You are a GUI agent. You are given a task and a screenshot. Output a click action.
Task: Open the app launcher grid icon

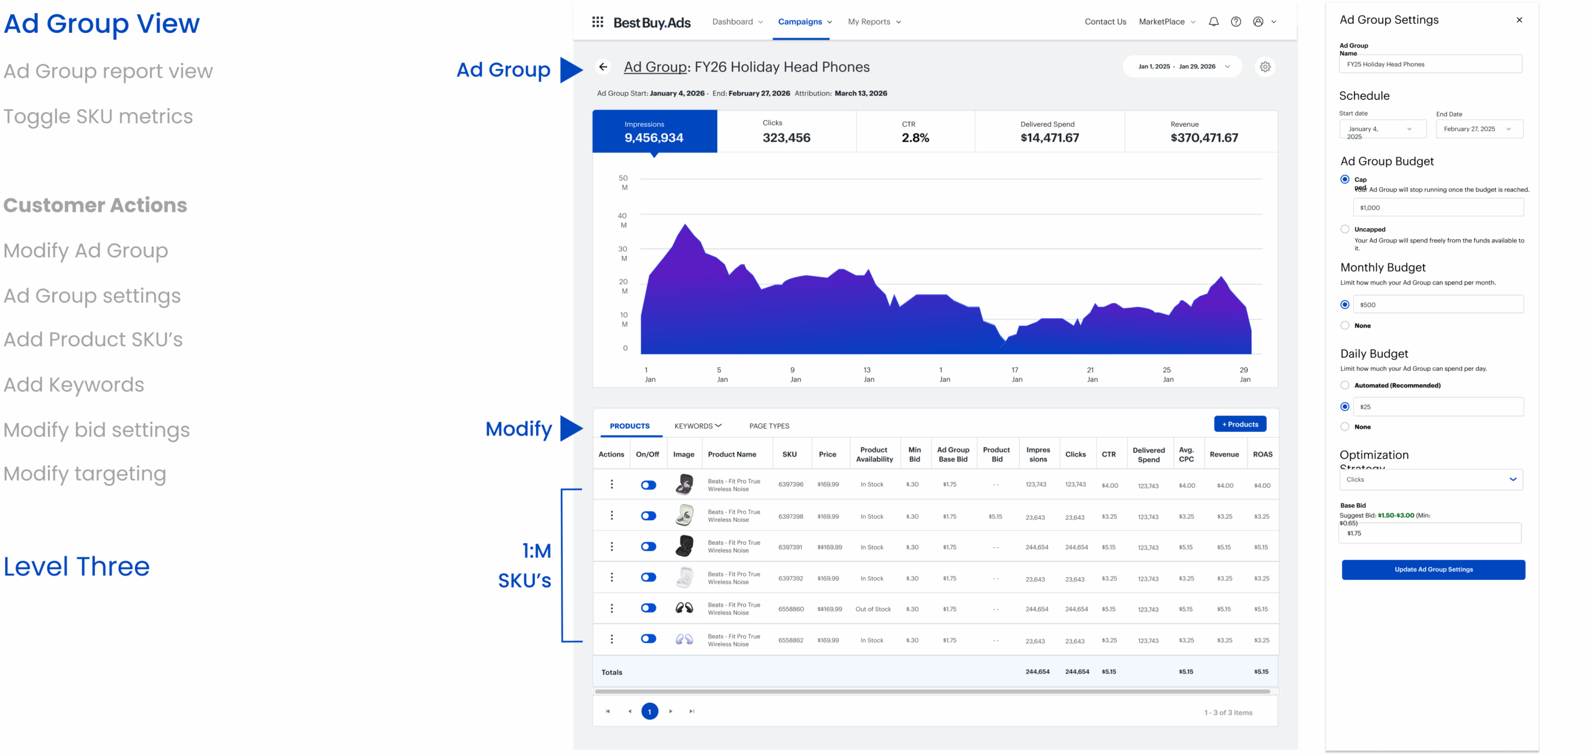click(597, 22)
